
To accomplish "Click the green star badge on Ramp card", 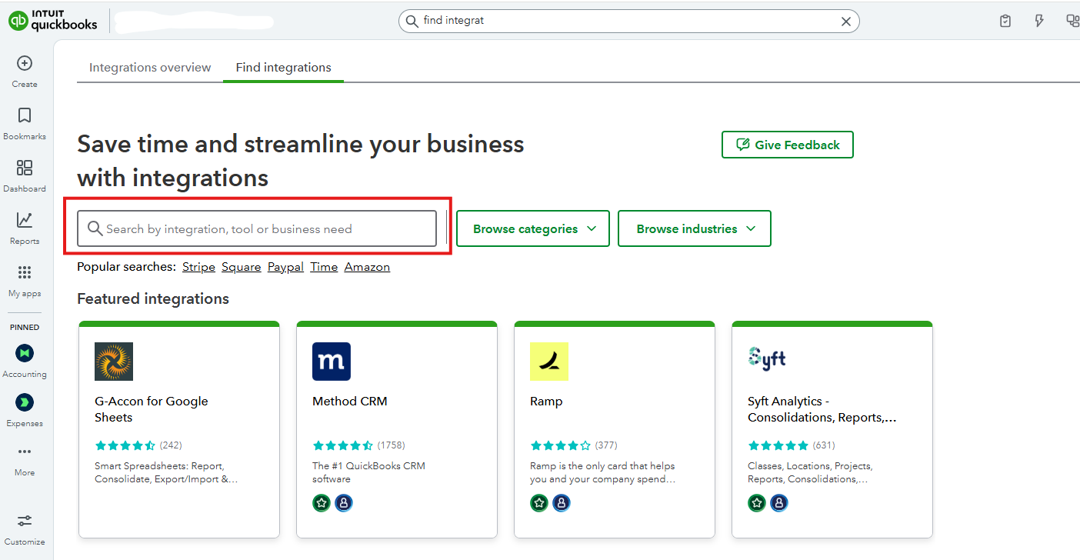I will tap(539, 503).
